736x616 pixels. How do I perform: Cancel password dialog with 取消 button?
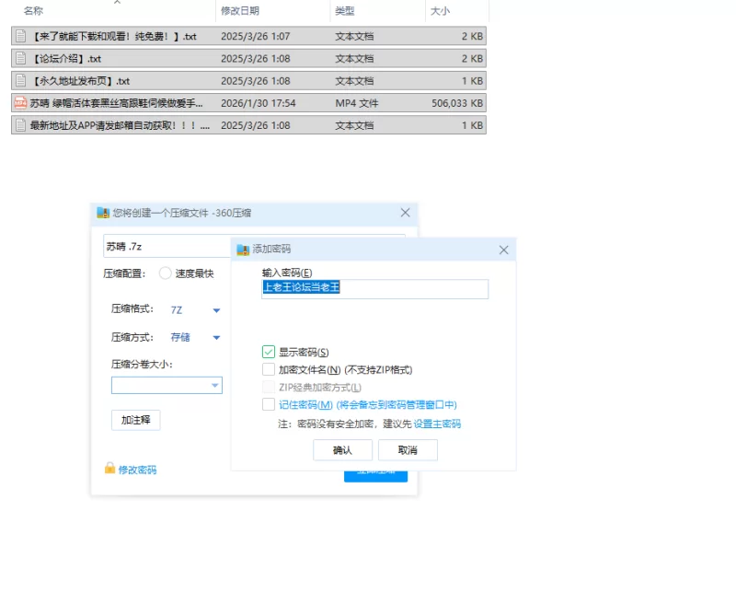pos(408,450)
